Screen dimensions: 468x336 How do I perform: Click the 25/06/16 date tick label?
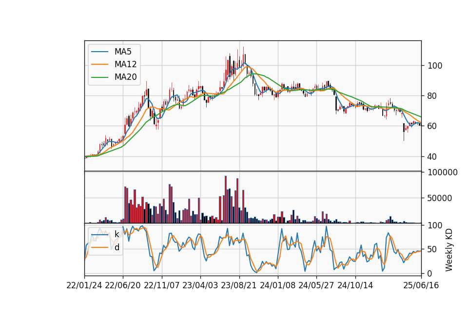421,285
